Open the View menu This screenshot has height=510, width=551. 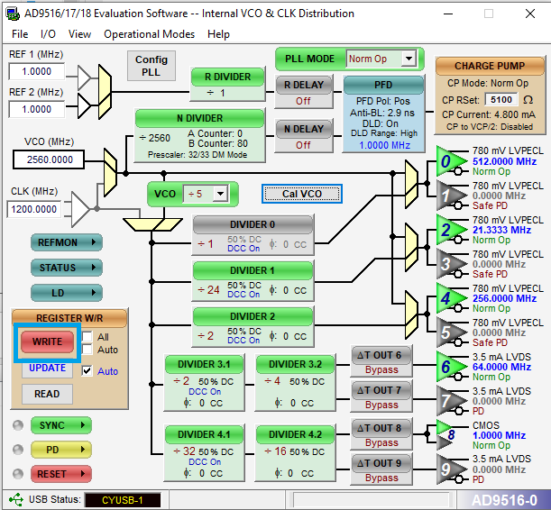79,34
